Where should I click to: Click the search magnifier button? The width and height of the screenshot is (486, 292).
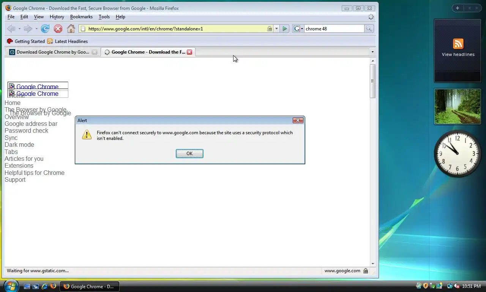(369, 29)
